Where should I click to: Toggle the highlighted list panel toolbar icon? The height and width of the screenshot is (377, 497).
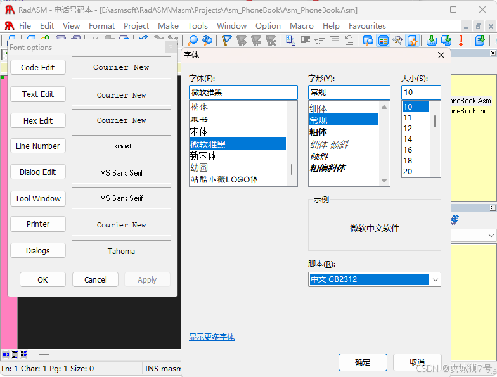pyautogui.click(x=383, y=41)
